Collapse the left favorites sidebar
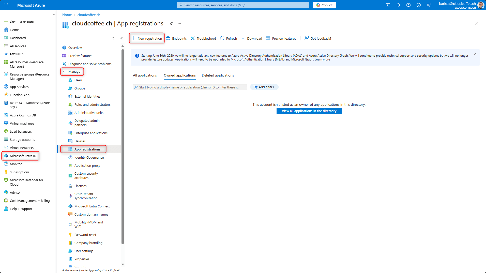Image resolution: width=486 pixels, height=273 pixels. (54, 14)
